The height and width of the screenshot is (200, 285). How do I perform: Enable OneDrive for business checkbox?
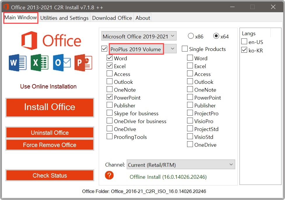[109, 121]
